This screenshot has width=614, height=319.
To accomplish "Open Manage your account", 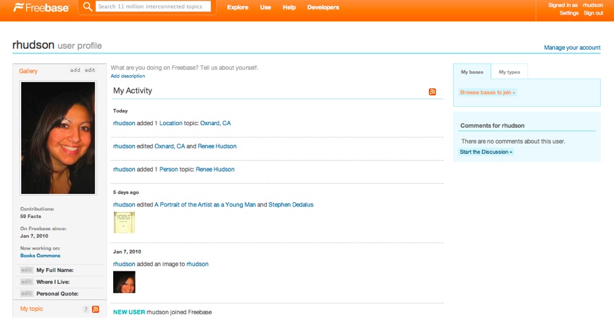I will point(572,48).
